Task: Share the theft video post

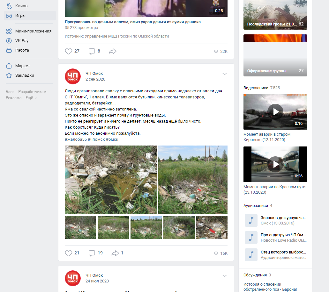Action: pyautogui.click(x=112, y=51)
